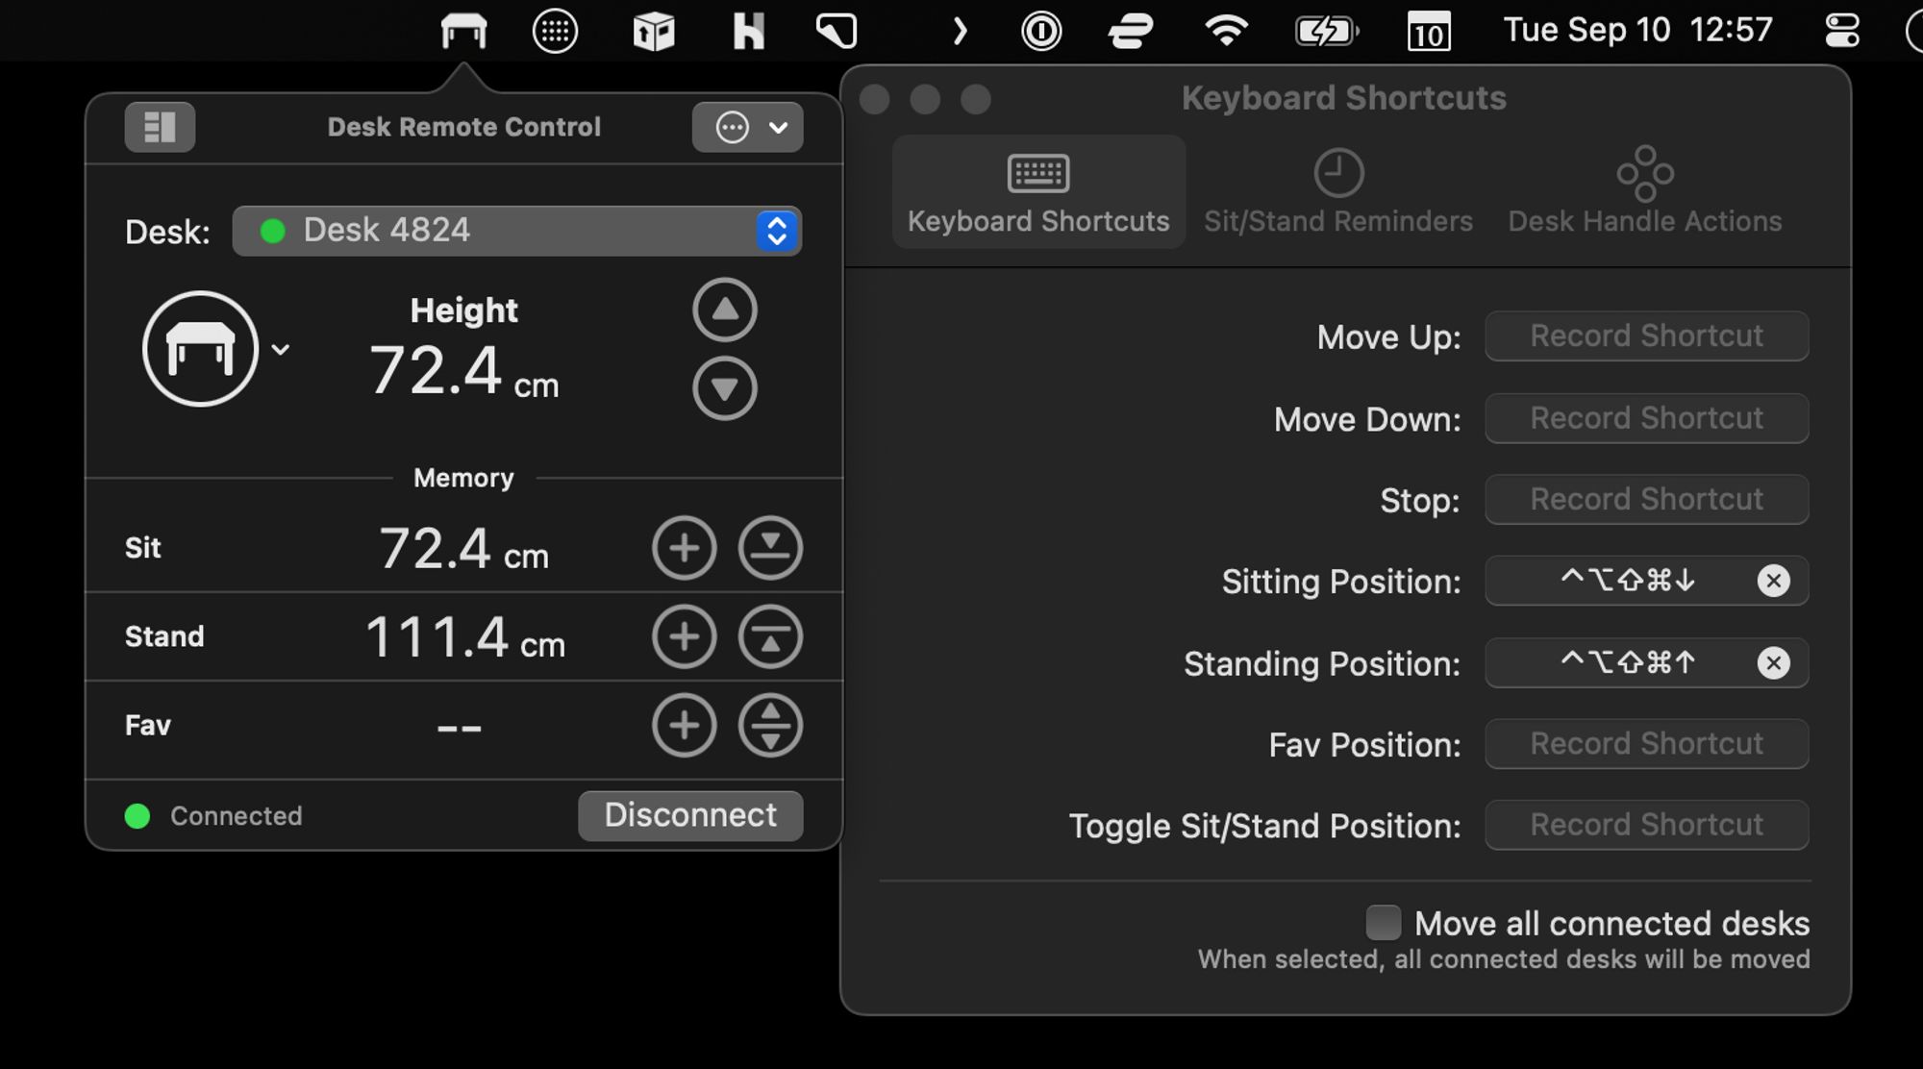
Task: Click the Move Down arrow icon
Action: 724,387
